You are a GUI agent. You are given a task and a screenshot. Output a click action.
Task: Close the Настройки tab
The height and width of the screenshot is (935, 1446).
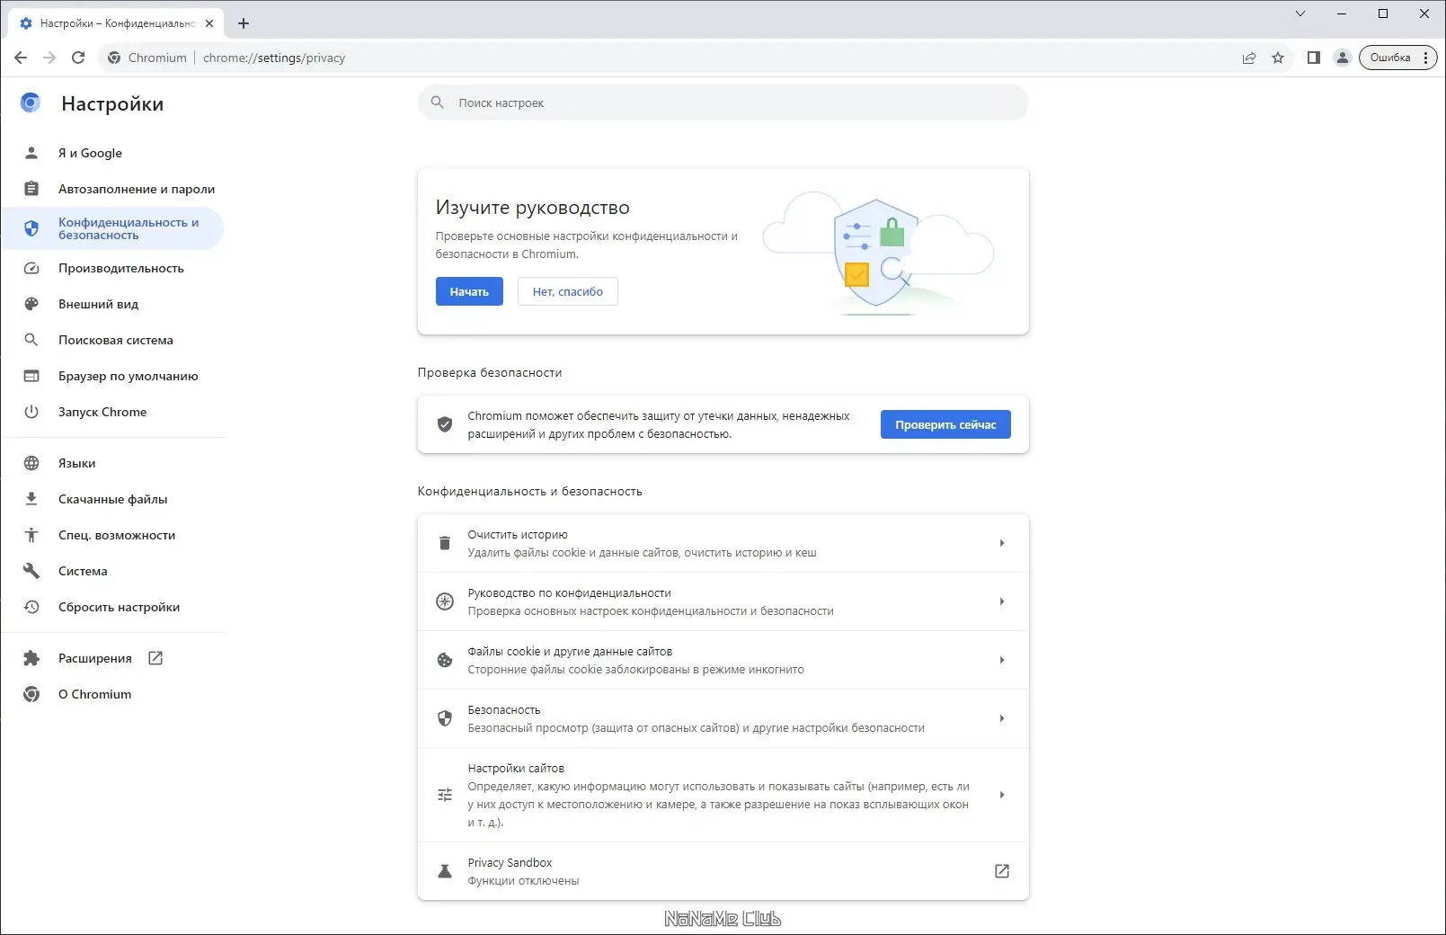point(209,23)
